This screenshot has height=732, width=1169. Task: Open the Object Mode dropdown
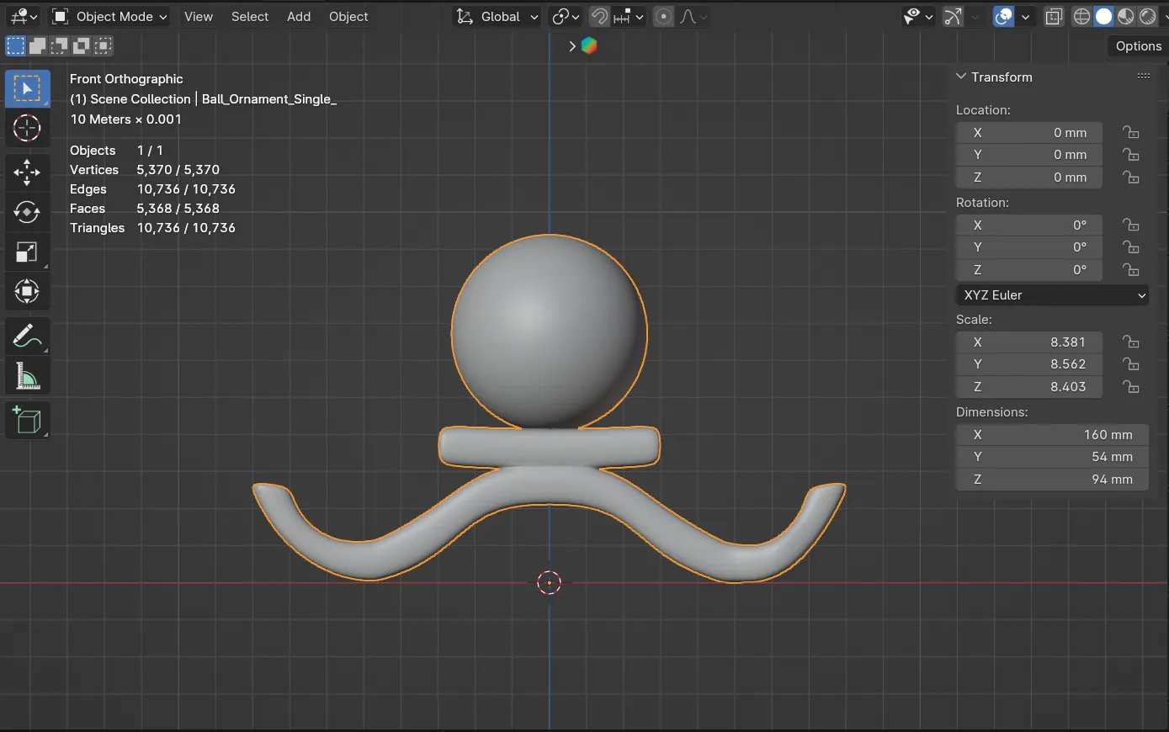pos(109,16)
